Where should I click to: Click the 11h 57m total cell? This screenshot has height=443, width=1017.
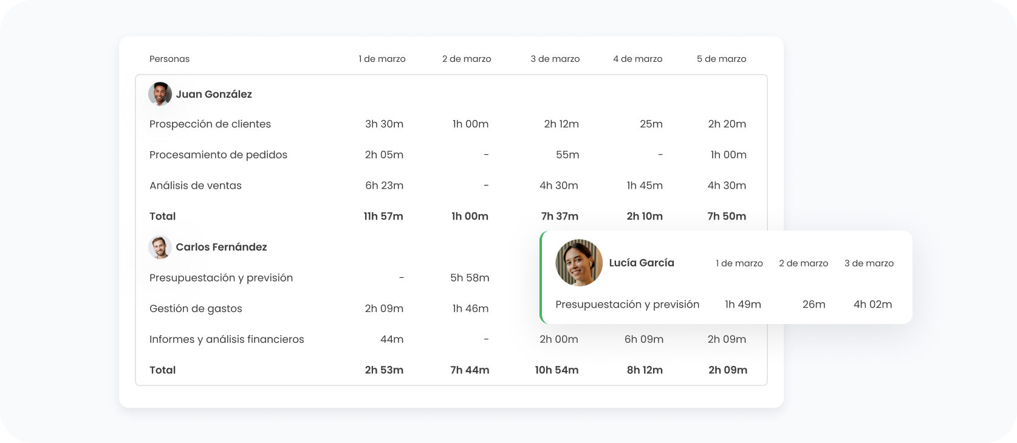click(383, 216)
